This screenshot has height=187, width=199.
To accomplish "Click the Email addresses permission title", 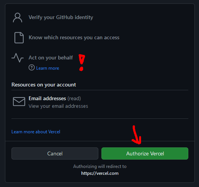I will click(47, 99).
